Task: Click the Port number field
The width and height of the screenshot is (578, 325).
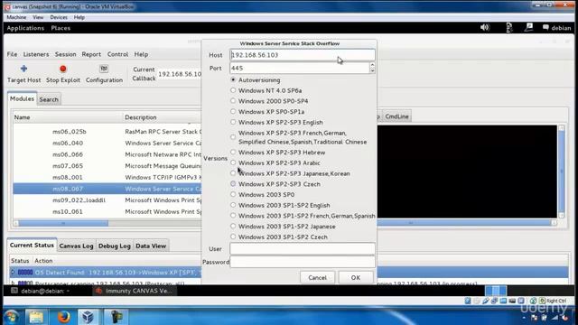Action: point(299,69)
